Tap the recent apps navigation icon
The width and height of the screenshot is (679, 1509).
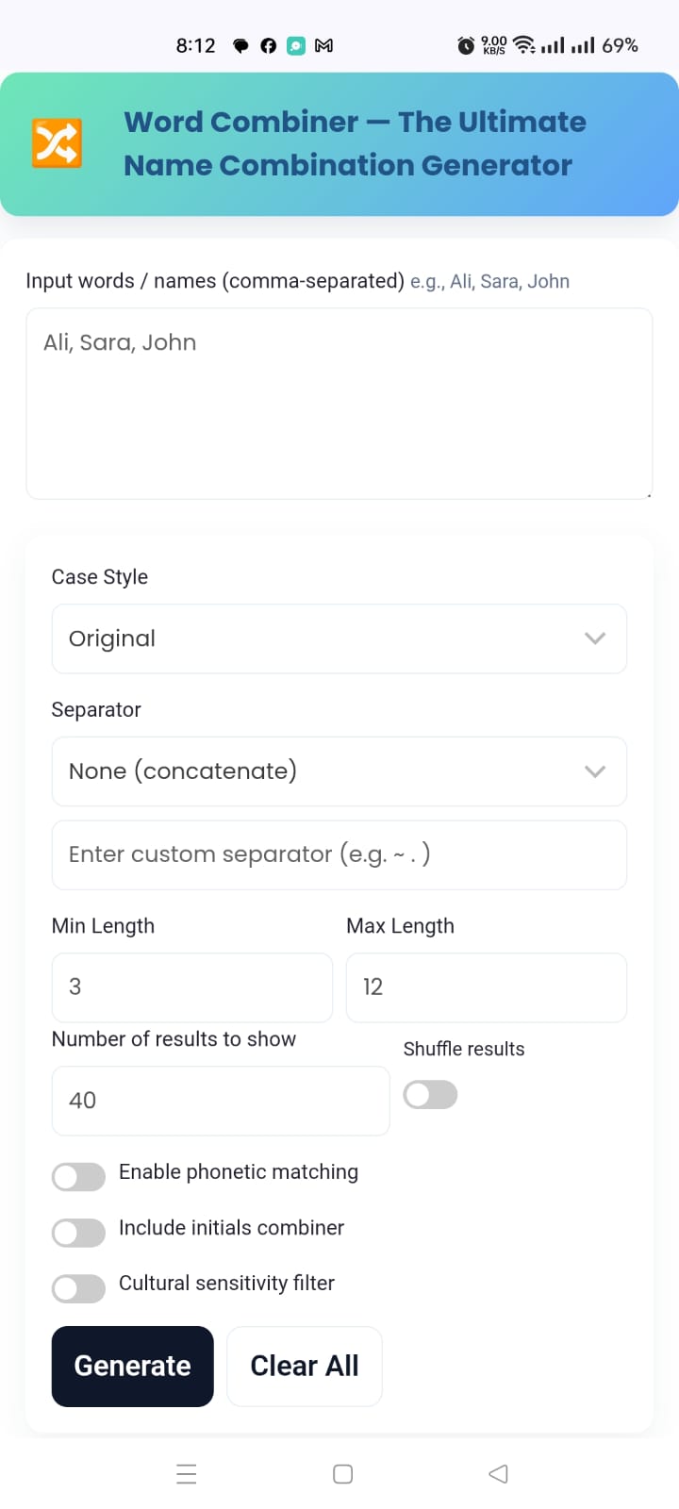coord(187,1473)
